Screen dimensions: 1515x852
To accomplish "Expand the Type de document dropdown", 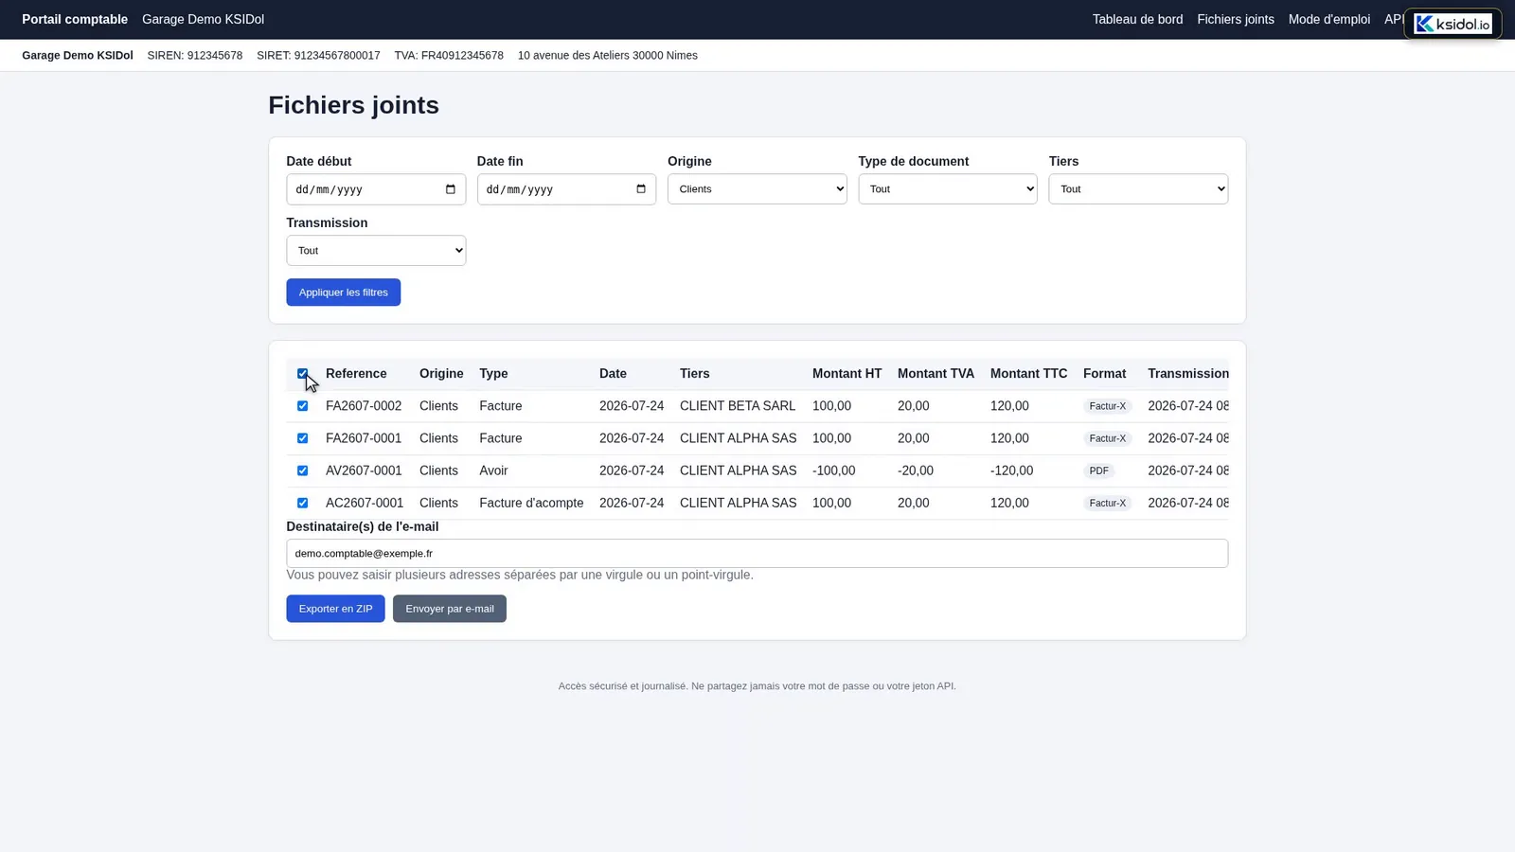I will [x=947, y=189].
